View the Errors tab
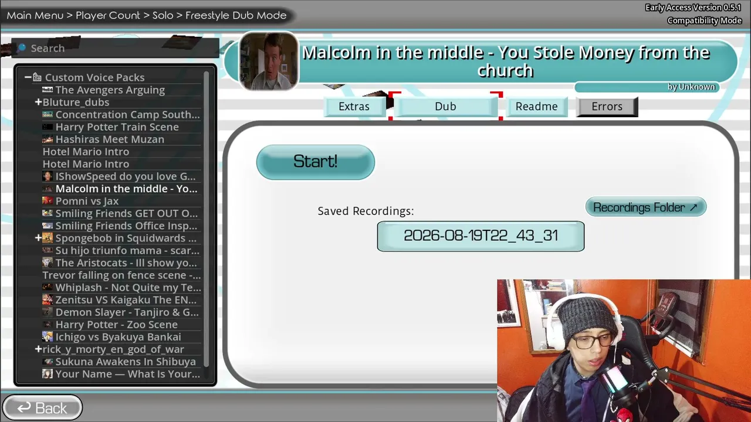Image resolution: width=751 pixels, height=422 pixels. click(x=607, y=107)
